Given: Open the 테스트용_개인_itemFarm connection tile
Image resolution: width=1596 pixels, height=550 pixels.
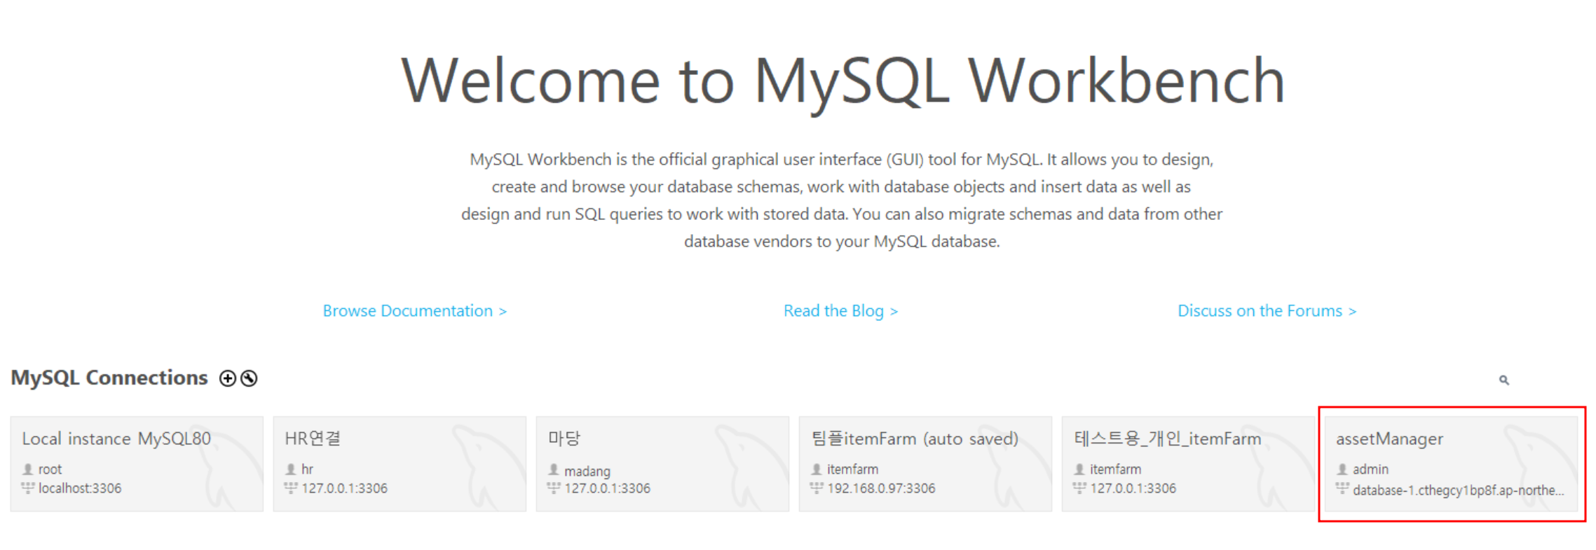Looking at the screenshot, I should click(x=1188, y=464).
